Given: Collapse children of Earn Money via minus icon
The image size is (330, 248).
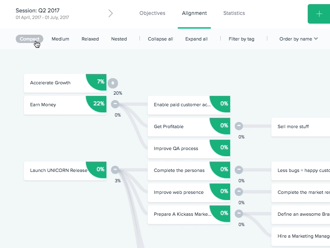Looking at the screenshot, I should (x=115, y=104).
